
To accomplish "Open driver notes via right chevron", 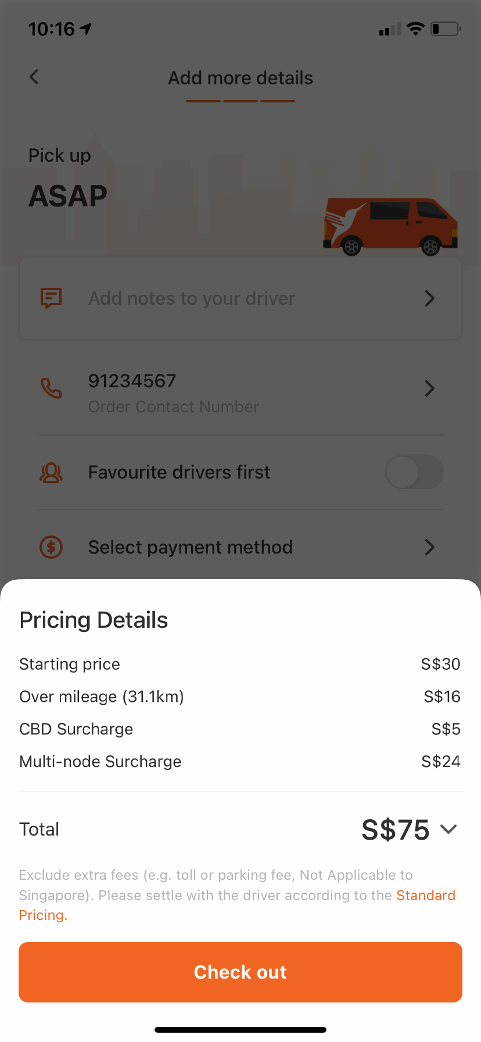I will (x=430, y=298).
